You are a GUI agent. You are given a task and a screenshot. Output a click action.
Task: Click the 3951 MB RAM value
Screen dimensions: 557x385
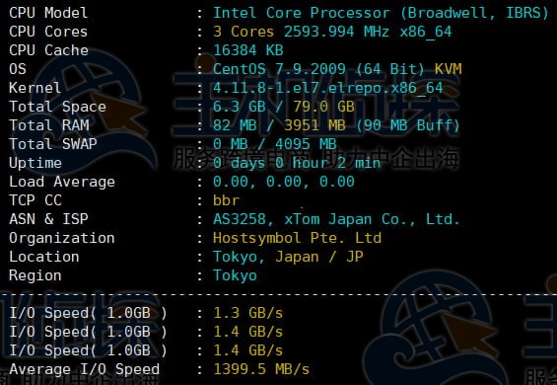[x=314, y=125]
